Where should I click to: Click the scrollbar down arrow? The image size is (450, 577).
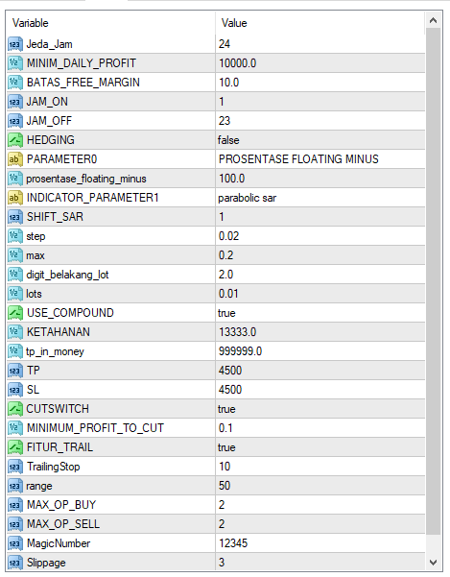tap(433, 563)
